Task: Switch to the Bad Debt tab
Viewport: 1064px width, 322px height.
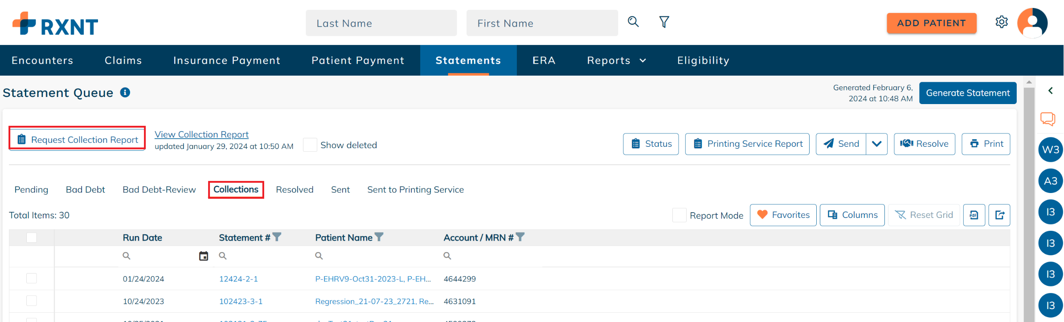Action: (x=85, y=190)
